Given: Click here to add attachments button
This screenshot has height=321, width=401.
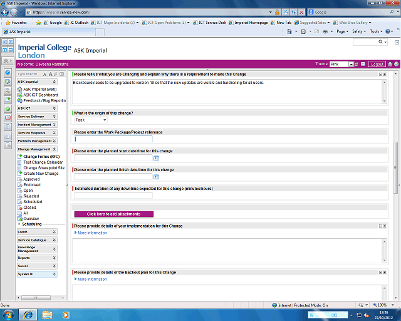Looking at the screenshot, I should tap(113, 214).
